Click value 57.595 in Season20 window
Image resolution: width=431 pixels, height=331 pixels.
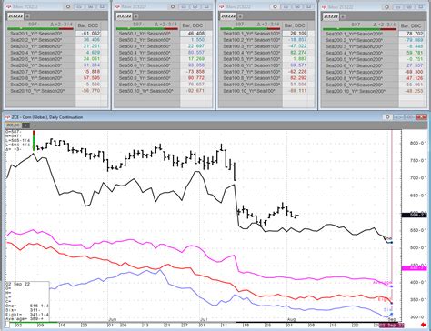click(92, 78)
